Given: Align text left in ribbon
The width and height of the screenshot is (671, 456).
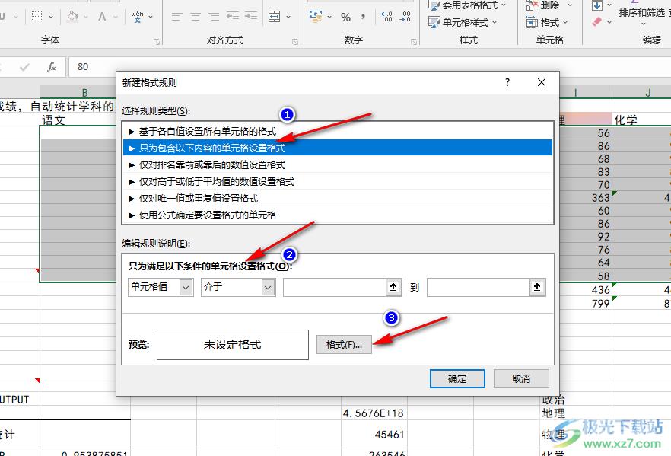Looking at the screenshot, I should point(176,17).
